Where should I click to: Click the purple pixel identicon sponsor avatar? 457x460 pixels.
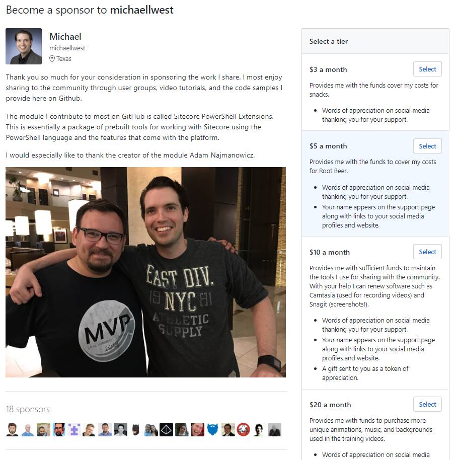(74, 429)
